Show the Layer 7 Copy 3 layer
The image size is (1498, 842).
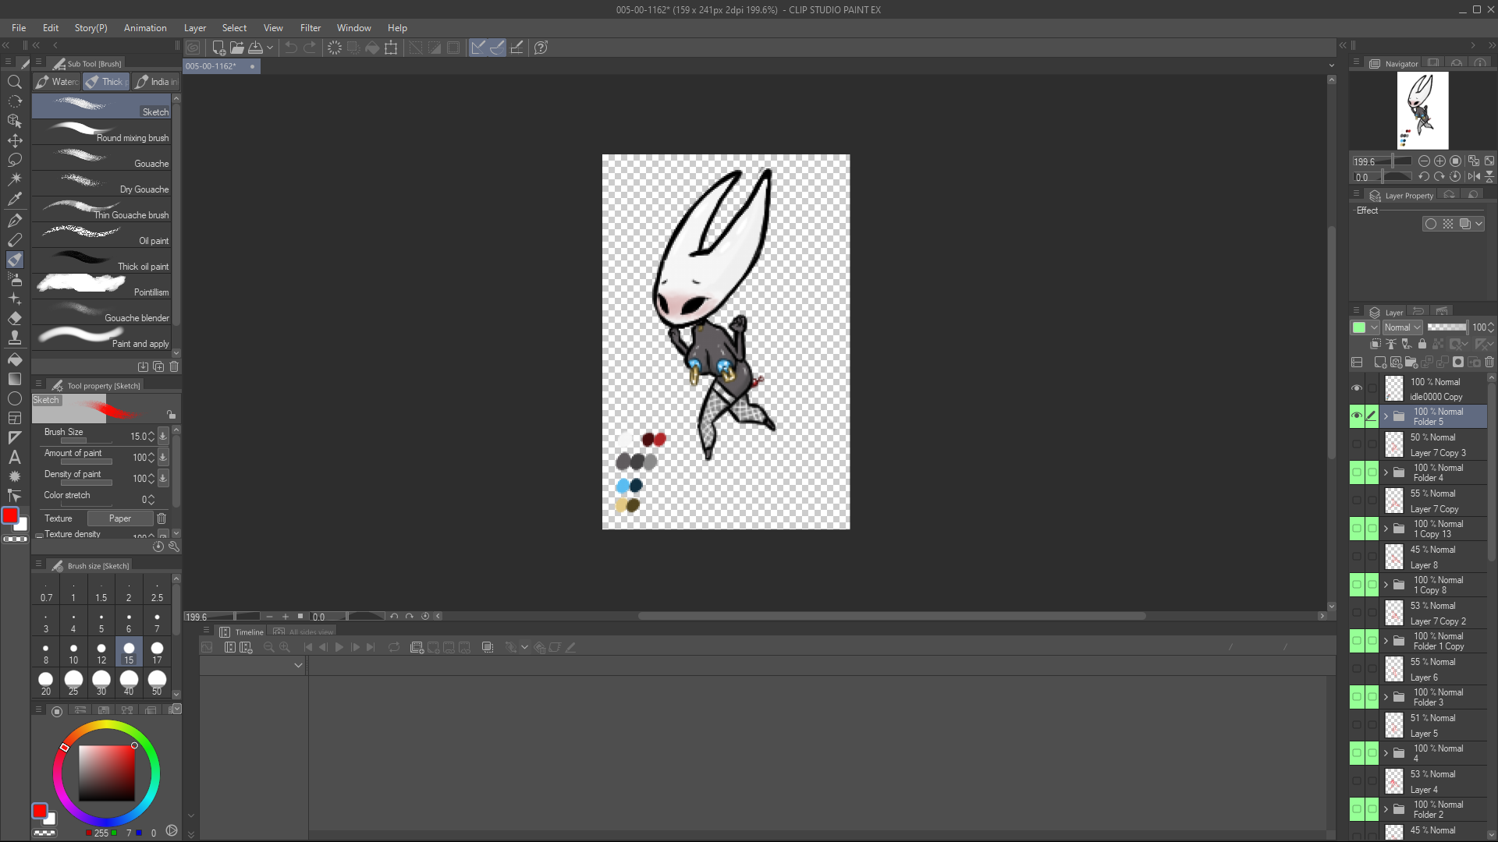[1357, 444]
